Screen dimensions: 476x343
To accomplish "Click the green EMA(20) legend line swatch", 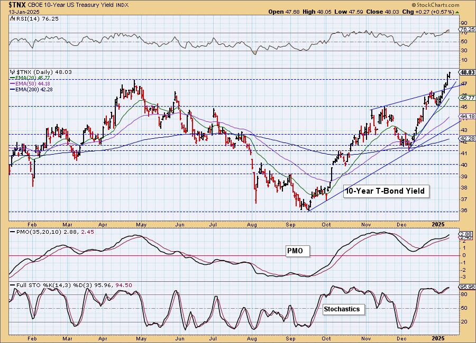I will click(13, 78).
